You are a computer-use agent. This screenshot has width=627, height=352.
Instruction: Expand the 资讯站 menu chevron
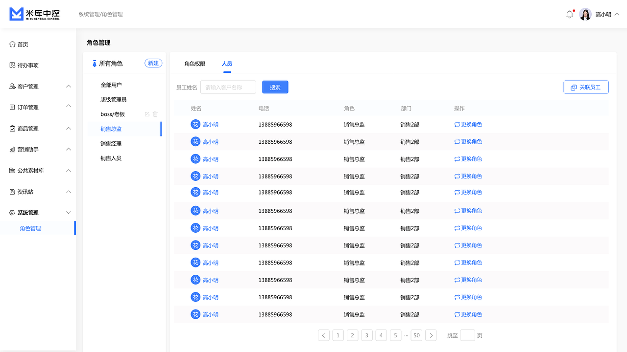[x=69, y=192]
